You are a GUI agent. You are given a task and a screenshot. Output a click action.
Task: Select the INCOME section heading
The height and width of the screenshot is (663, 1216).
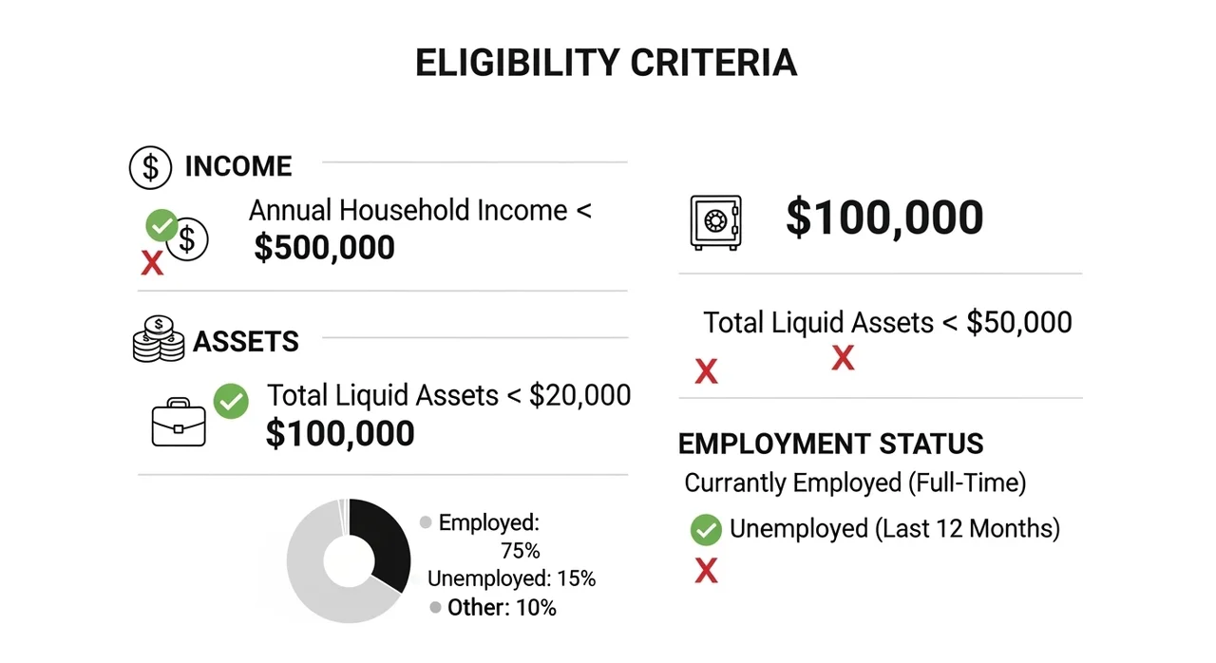click(237, 166)
